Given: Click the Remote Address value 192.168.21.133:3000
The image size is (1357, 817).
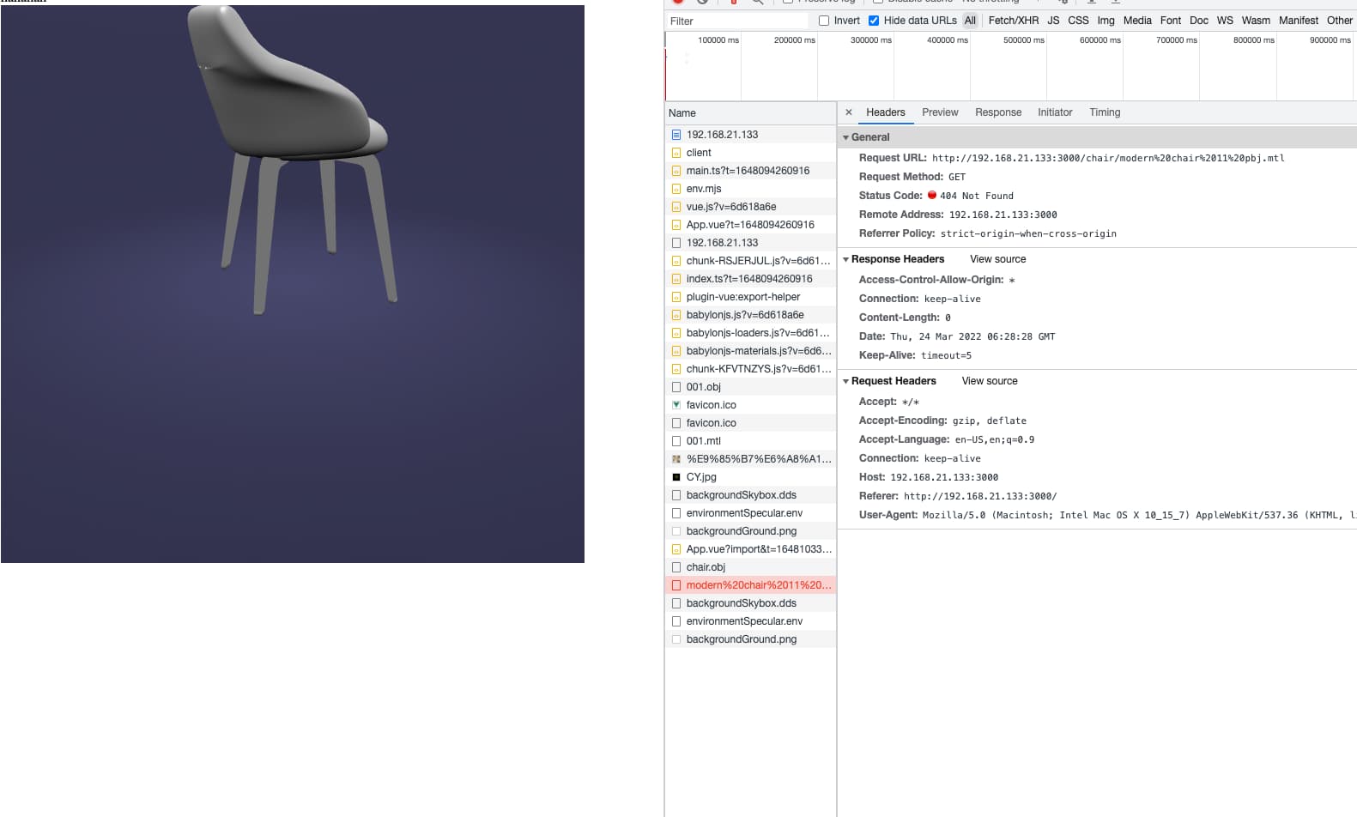Looking at the screenshot, I should click(1003, 215).
